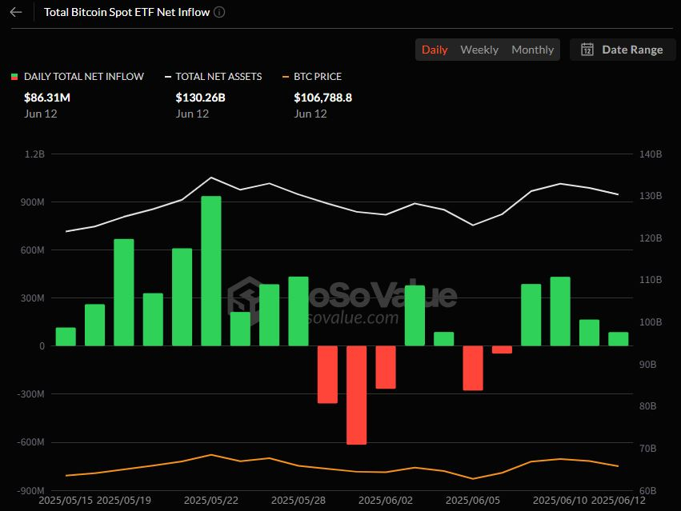Click the green and red Daily Net Inflow swatch
The width and height of the screenshot is (681, 511).
click(14, 77)
